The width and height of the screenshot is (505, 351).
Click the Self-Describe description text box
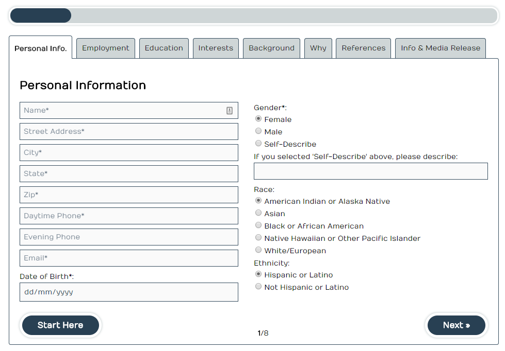point(370,171)
